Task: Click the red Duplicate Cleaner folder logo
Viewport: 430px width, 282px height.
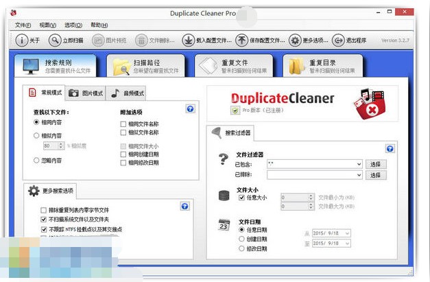Action: tap(370, 104)
